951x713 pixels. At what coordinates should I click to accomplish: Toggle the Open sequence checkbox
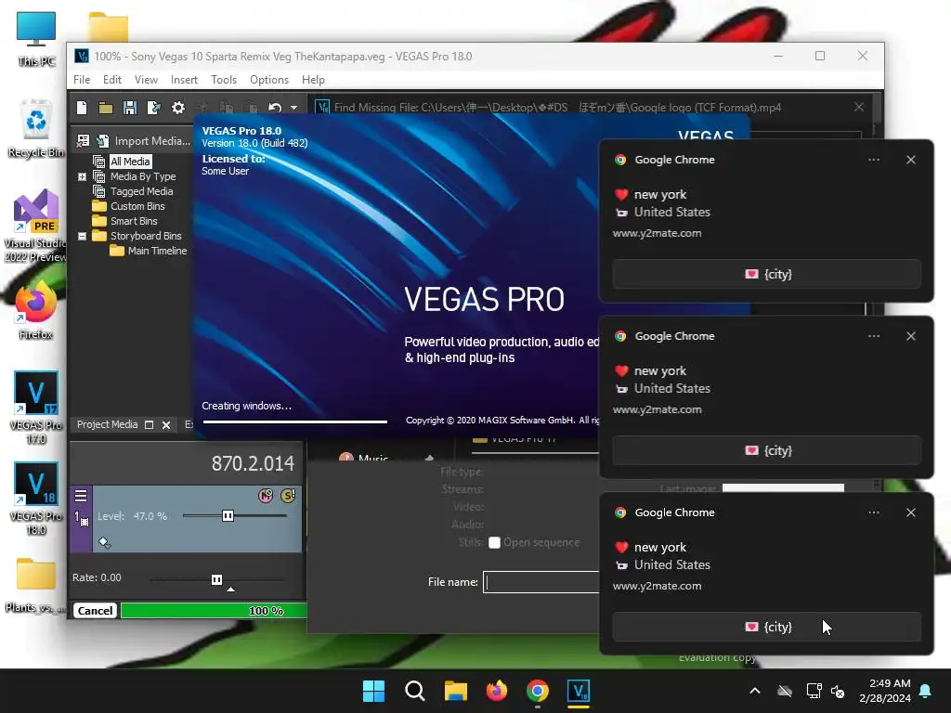tap(494, 542)
